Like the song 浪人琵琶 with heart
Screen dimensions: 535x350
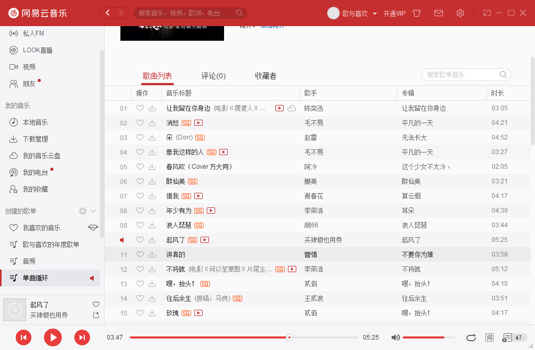pyautogui.click(x=140, y=225)
